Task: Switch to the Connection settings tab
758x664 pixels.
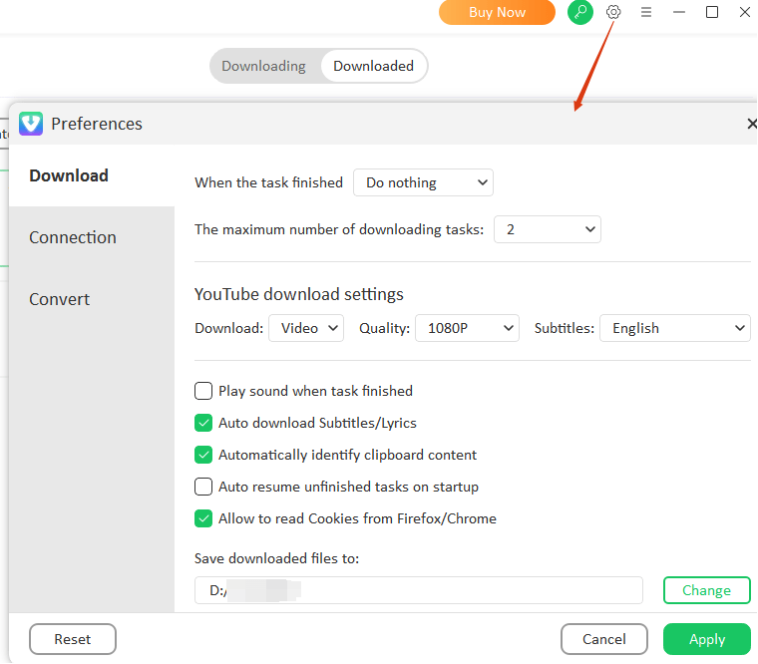Action: click(x=73, y=237)
